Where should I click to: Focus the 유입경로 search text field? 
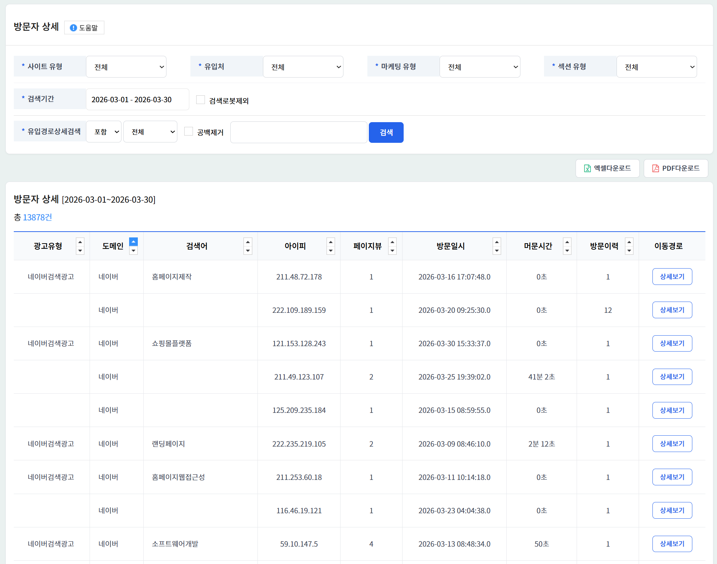tap(299, 132)
